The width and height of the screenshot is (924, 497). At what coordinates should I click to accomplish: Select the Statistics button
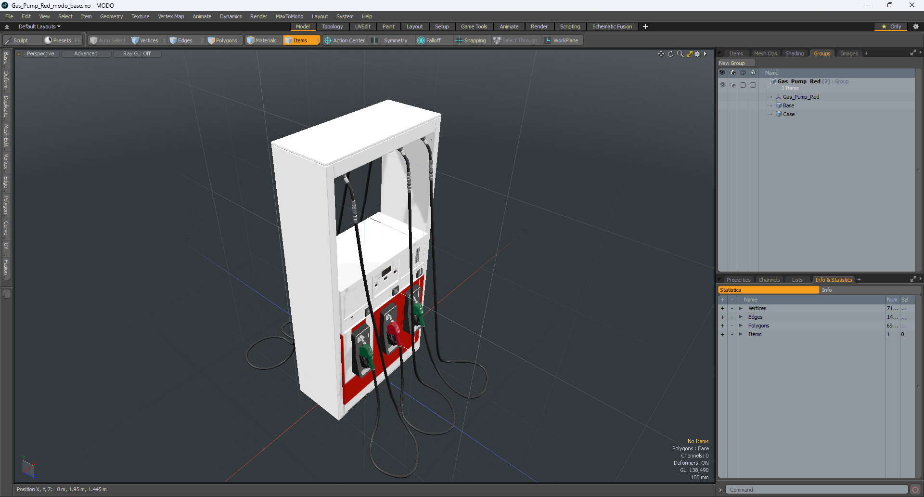(x=769, y=290)
